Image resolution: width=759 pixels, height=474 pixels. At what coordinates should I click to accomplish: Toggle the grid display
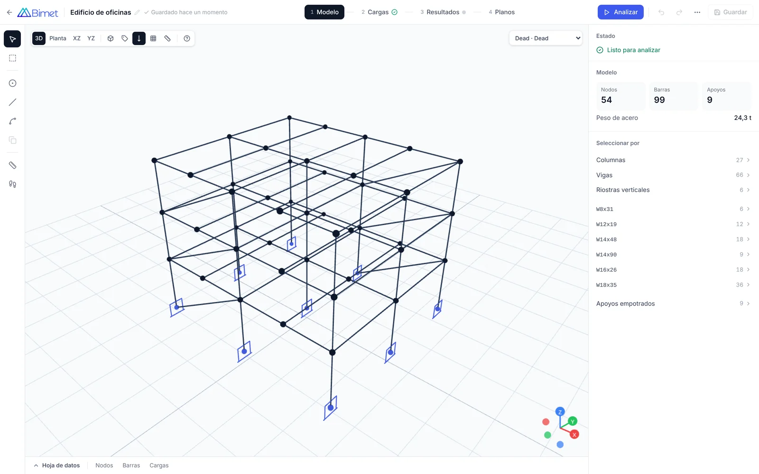point(153,38)
